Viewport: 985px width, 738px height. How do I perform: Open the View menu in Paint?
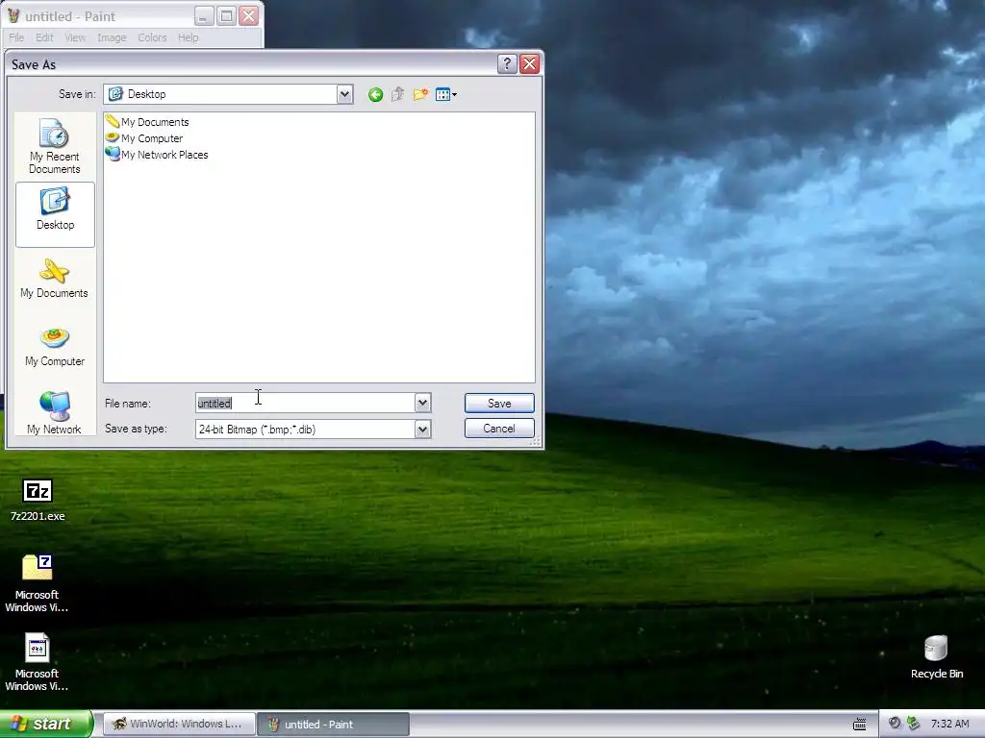point(75,37)
